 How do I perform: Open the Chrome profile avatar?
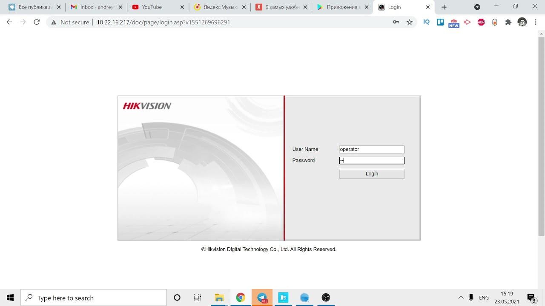522,22
